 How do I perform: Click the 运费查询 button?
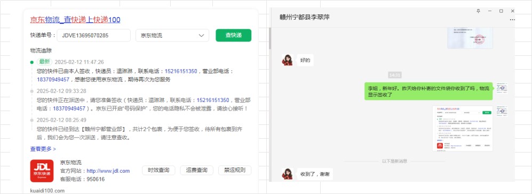[x=196, y=170]
